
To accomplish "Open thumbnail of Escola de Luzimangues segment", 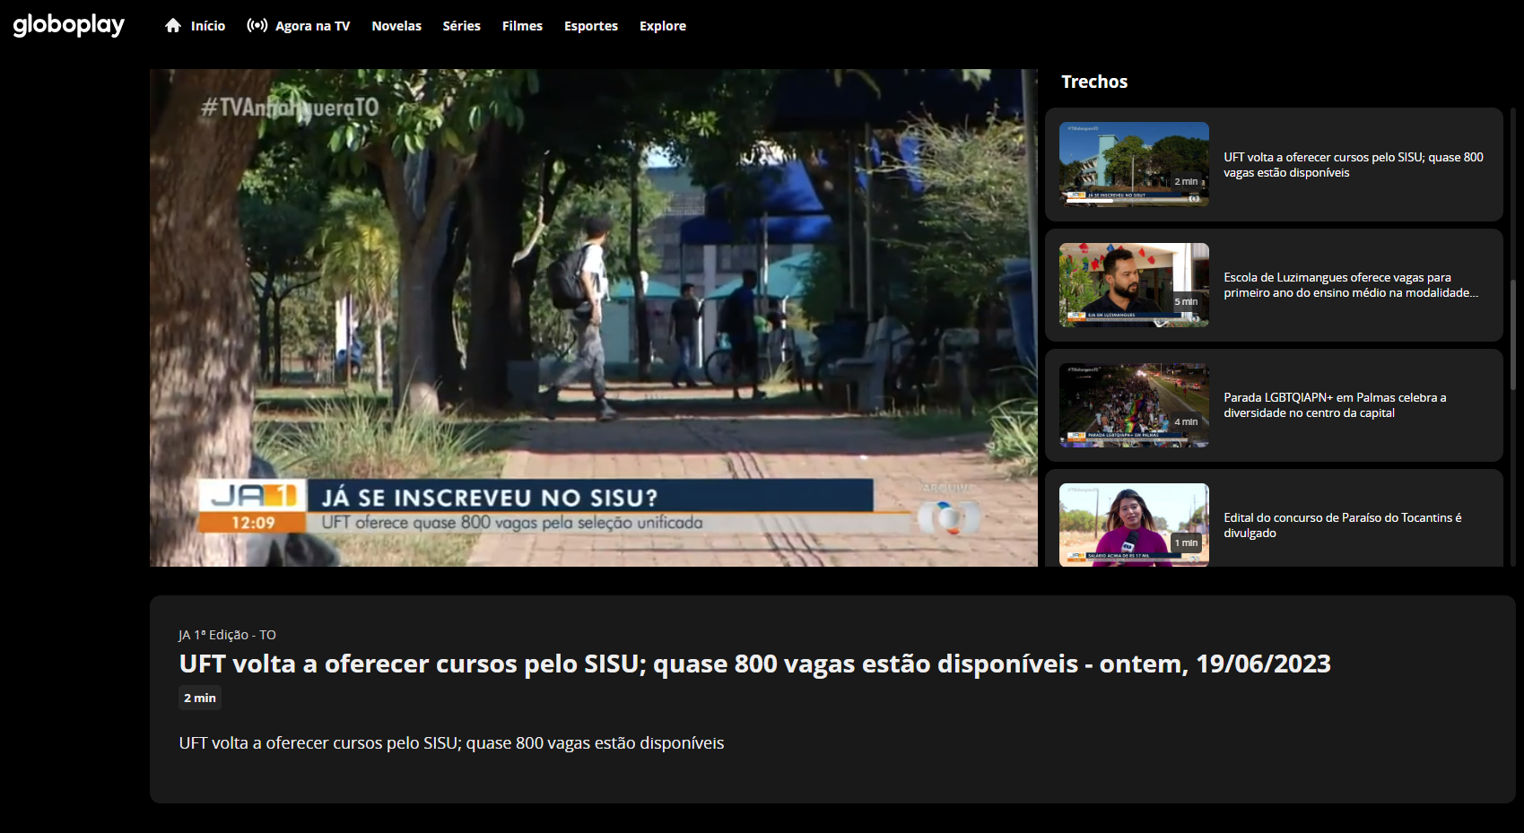I will pos(1134,284).
